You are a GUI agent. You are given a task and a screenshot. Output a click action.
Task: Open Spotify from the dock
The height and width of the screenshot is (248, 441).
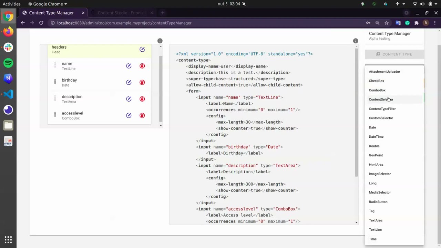click(x=8, y=63)
